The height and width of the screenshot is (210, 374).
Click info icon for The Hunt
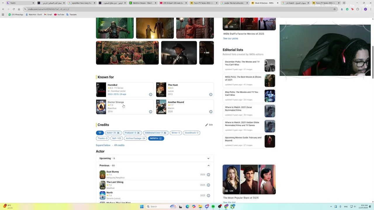tap(211, 94)
